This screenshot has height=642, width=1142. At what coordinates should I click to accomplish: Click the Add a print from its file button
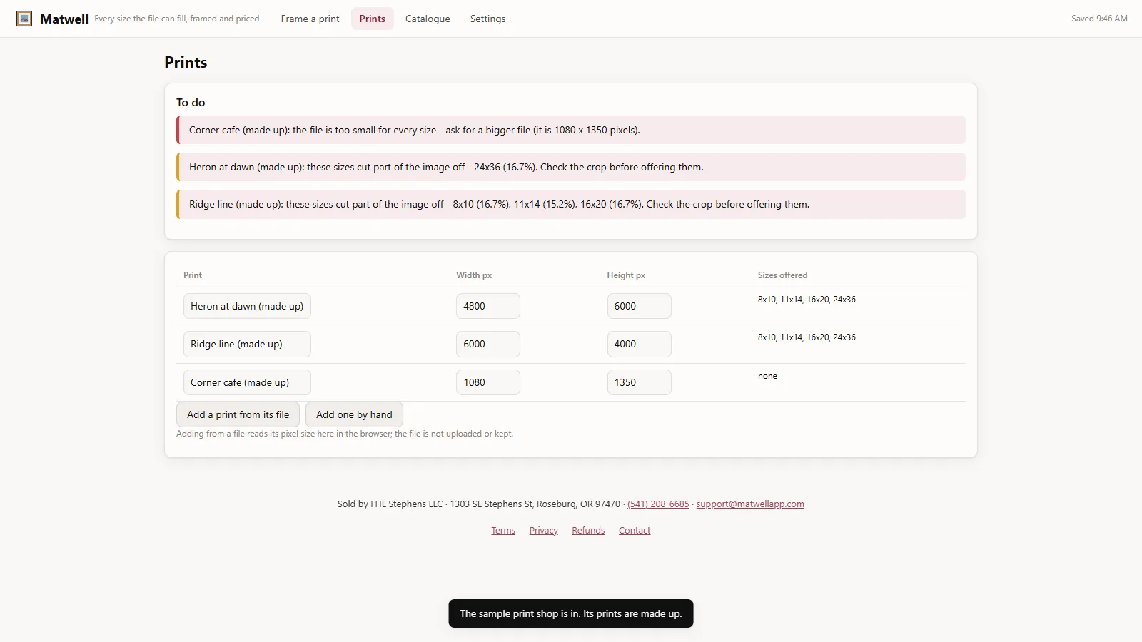coord(238,414)
